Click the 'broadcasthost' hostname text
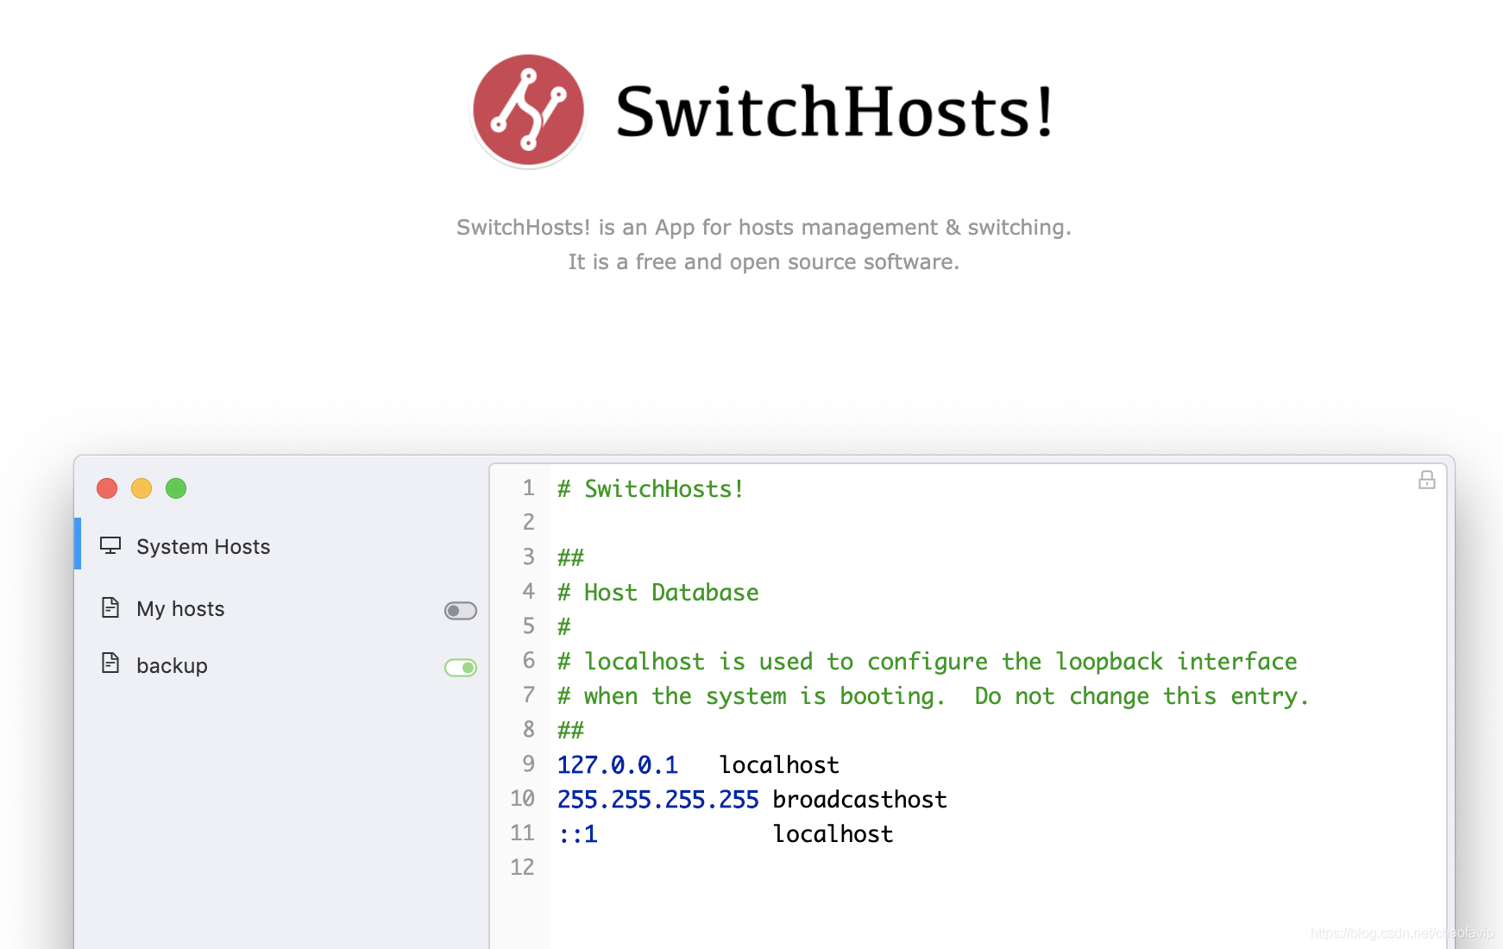 859,800
